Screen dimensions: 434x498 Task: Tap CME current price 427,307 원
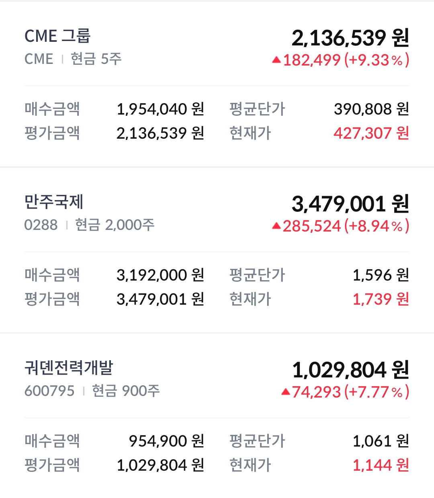[x=371, y=133]
